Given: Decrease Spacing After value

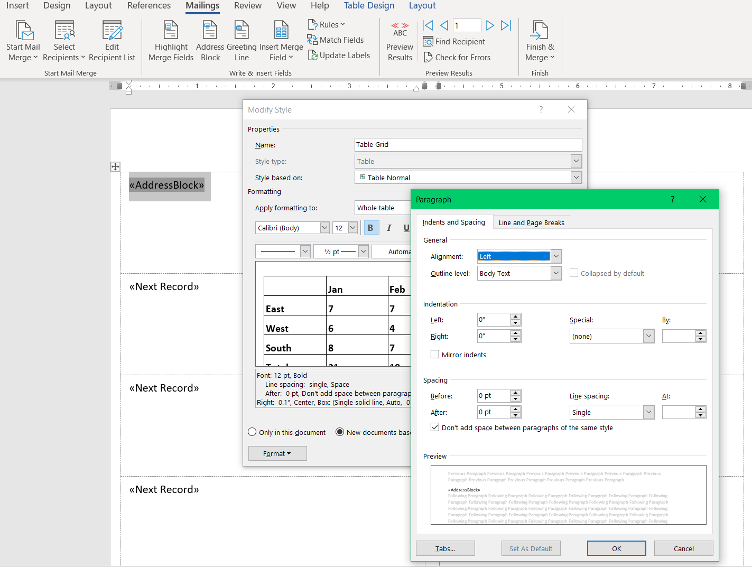Looking at the screenshot, I should 516,415.
